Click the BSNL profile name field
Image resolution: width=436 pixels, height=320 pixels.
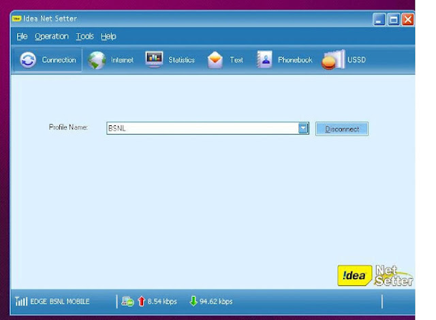coord(208,128)
